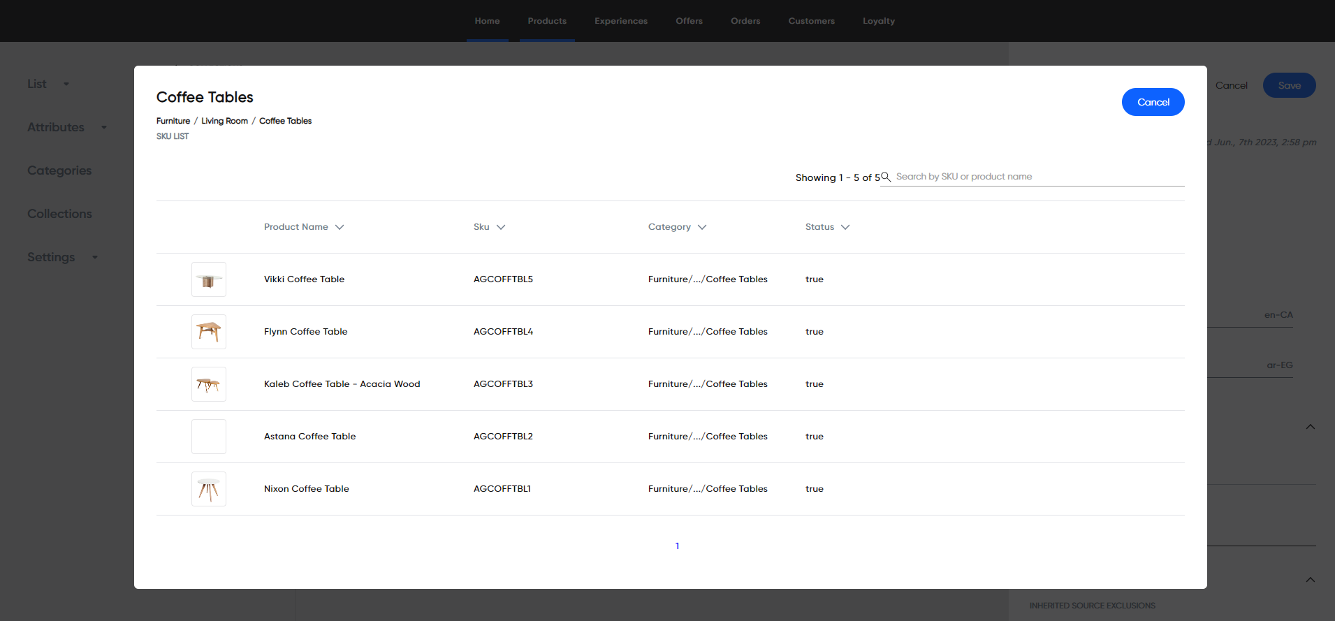This screenshot has height=621, width=1335.
Task: Open Vikki Coffee Table thumbnail
Action: [209, 279]
